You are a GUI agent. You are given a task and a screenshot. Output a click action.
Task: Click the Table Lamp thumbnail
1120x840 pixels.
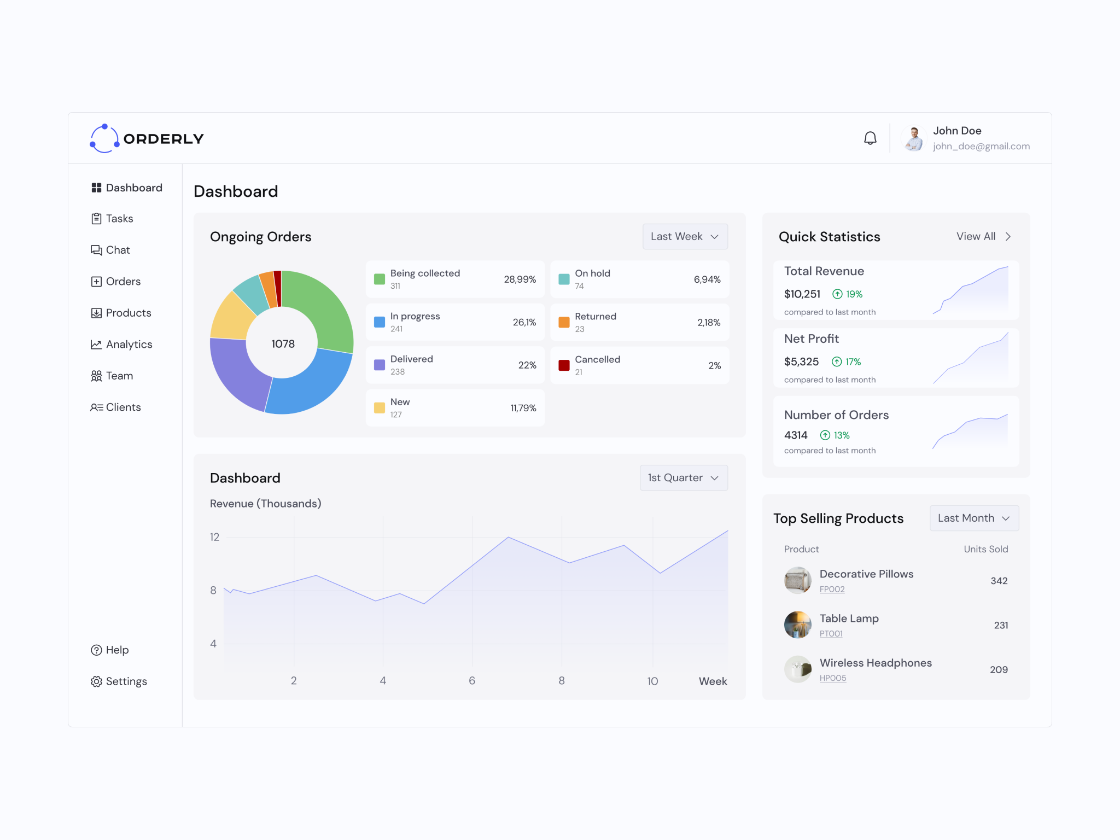tap(797, 625)
